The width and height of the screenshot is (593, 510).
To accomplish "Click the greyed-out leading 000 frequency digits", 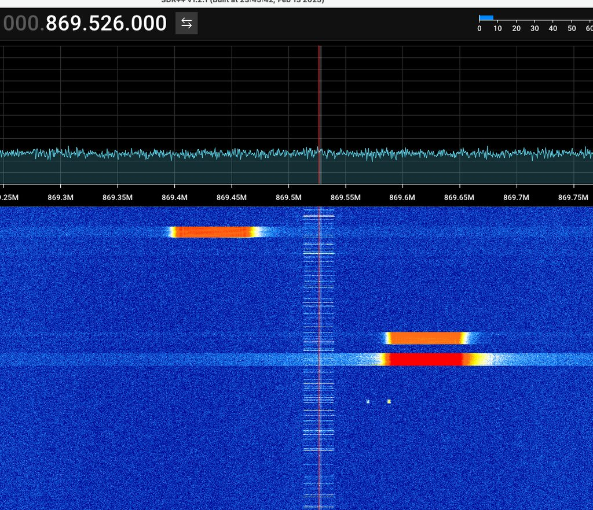I will coord(20,24).
